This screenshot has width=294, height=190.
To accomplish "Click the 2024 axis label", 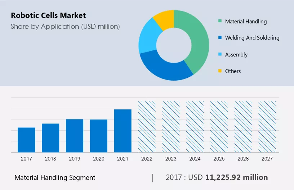I will [x=195, y=159].
